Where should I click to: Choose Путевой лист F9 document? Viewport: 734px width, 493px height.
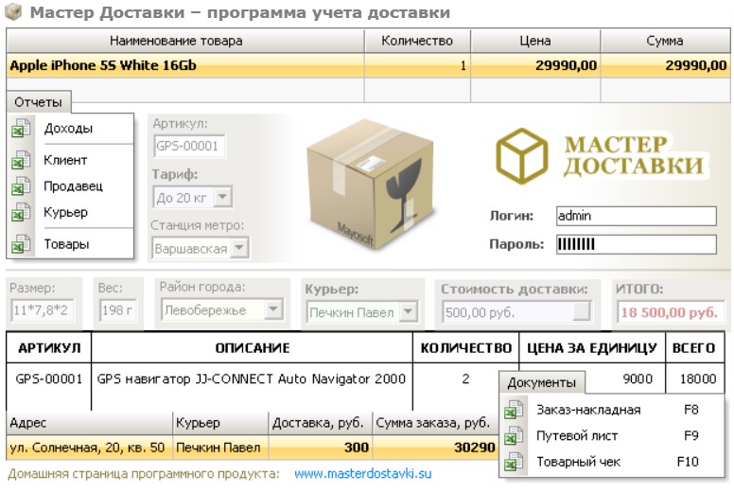(x=612, y=436)
